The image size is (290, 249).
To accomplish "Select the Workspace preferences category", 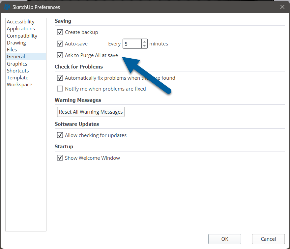I will (x=19, y=84).
